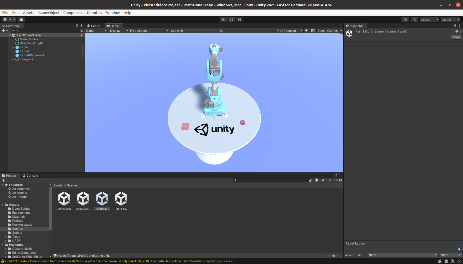
Task: Open Undo History icon
Action: (405, 20)
